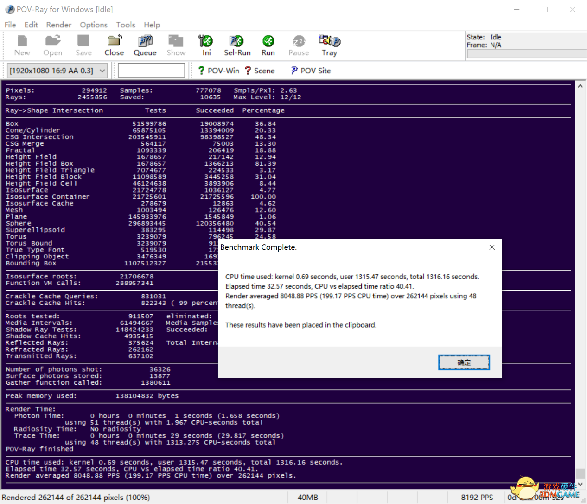This screenshot has width=587, height=504.
Task: Visit the POV Site link
Action: [x=311, y=71]
